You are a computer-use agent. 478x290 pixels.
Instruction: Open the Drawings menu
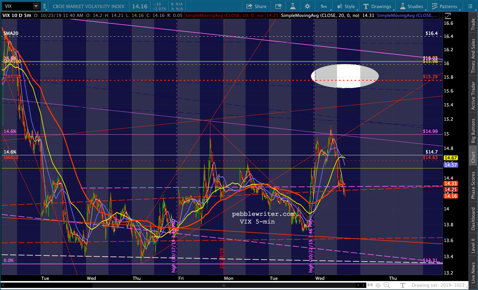(377, 6)
